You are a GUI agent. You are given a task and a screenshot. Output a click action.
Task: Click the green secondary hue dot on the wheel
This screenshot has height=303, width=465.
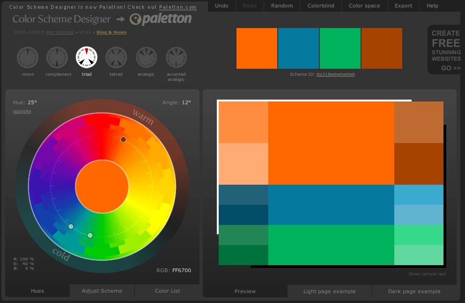pos(90,236)
